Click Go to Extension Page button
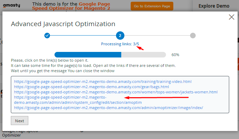This screenshot has height=139, width=239. pyautogui.click(x=152, y=6)
